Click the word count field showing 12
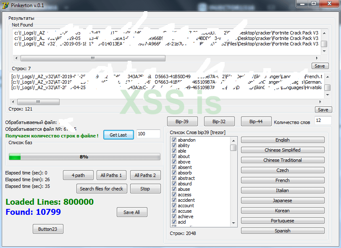The image size is (341, 248). [x=323, y=120]
